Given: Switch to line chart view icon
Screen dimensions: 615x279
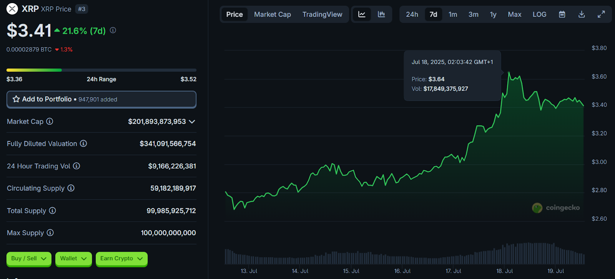Looking at the screenshot, I should (x=362, y=15).
